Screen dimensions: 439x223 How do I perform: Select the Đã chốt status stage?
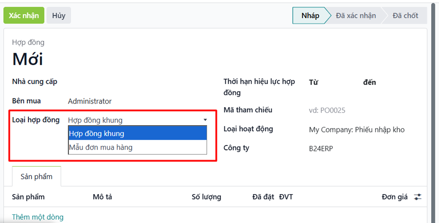click(405, 15)
